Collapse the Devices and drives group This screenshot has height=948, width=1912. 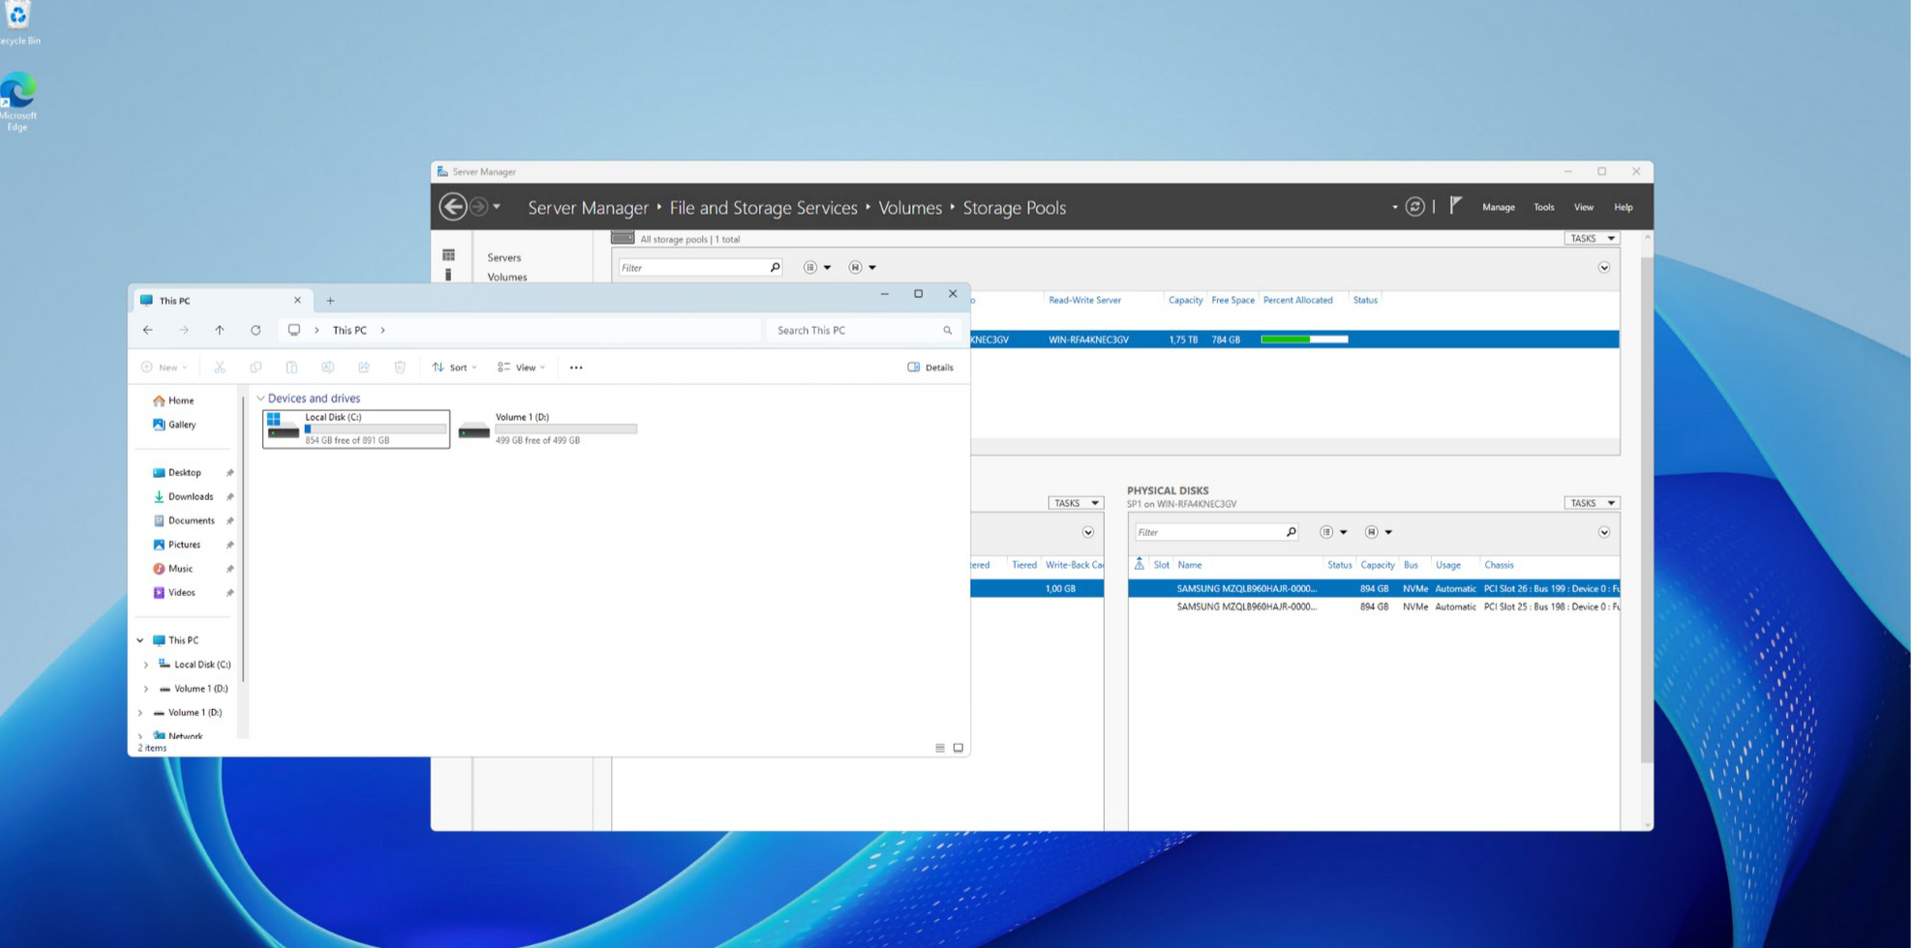pos(260,399)
